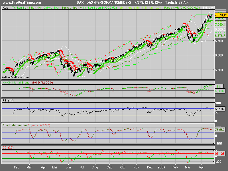
Task: Click the 'Sep' month axis label
Action: point(109,167)
